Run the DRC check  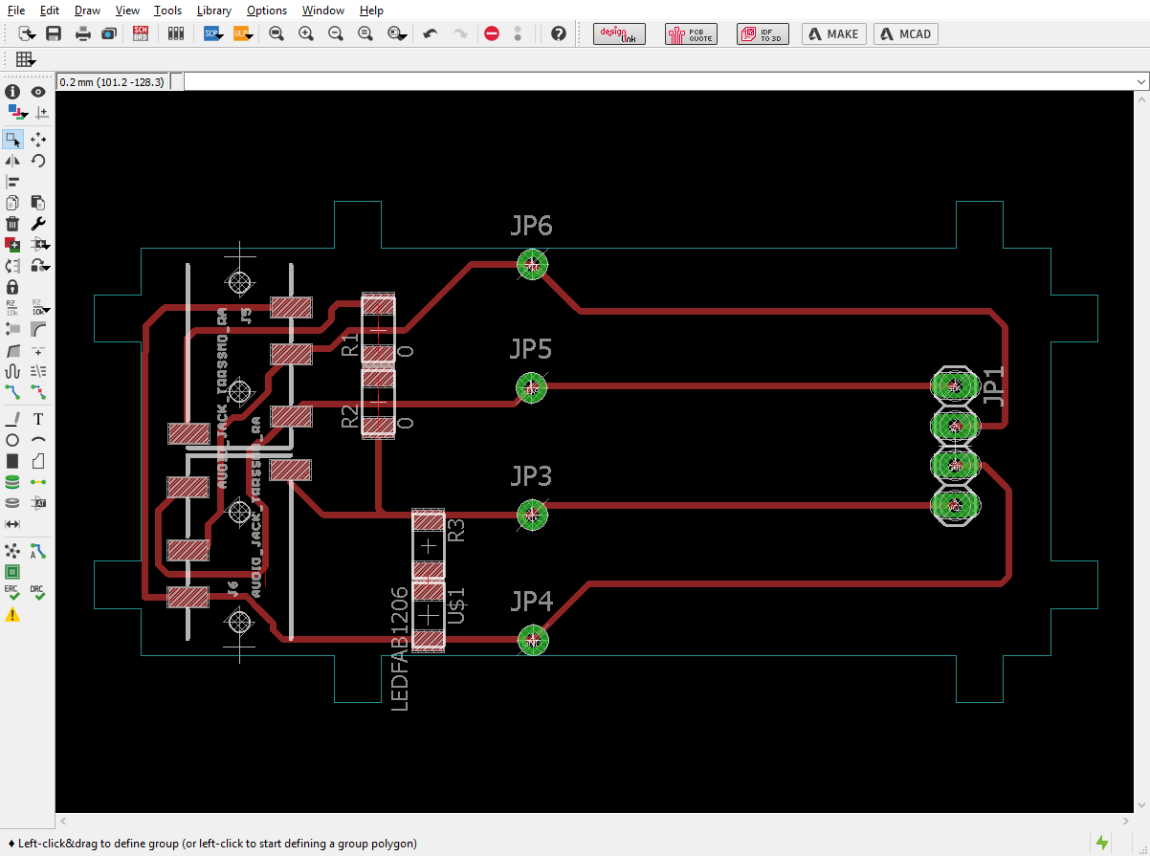38,593
